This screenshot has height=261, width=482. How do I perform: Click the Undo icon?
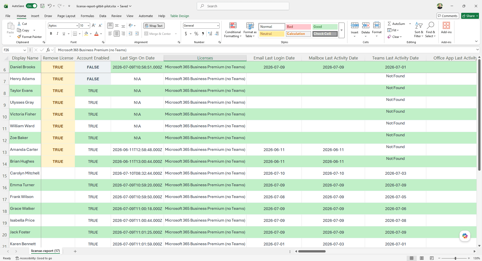[x=49, y=6]
